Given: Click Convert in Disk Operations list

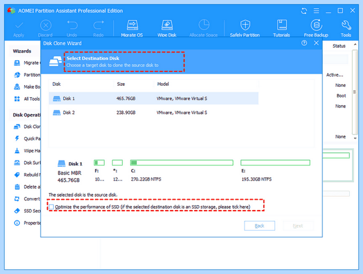Looking at the screenshot, I should (x=27, y=199).
